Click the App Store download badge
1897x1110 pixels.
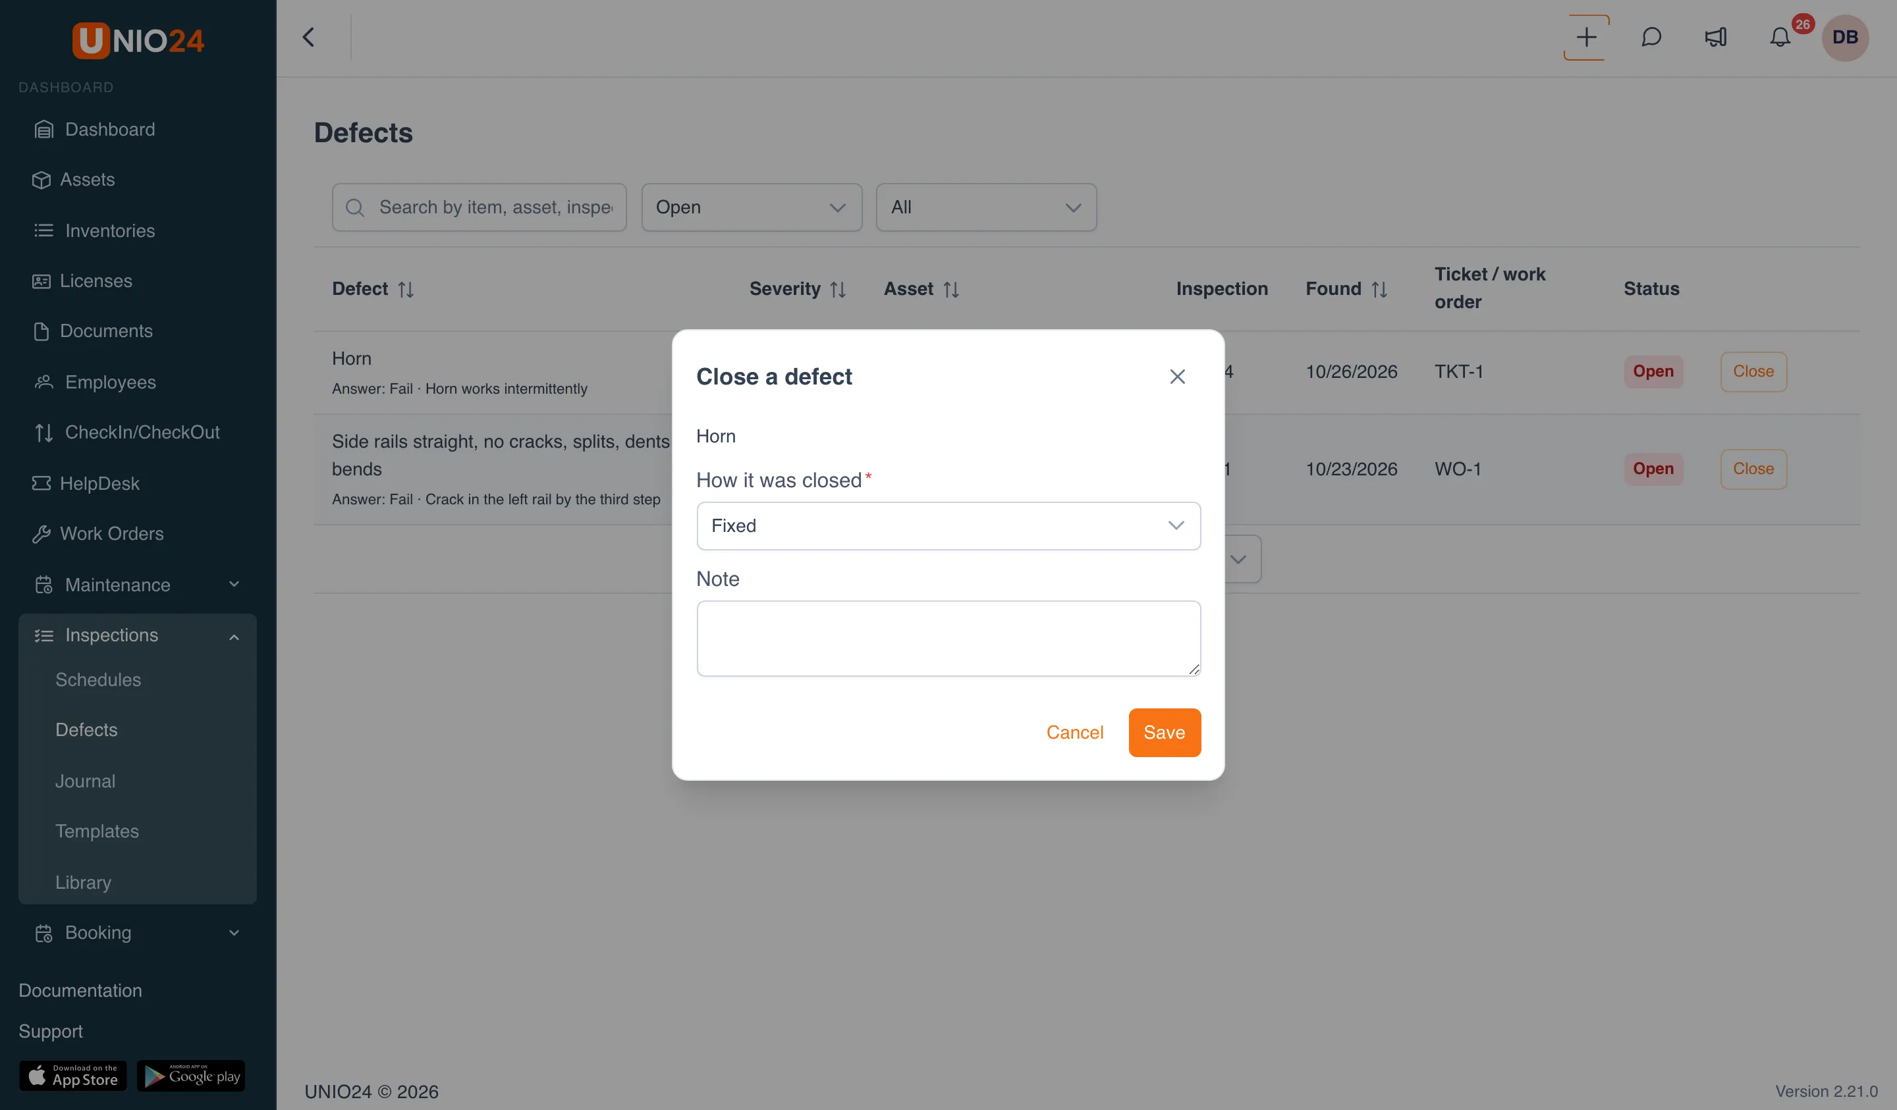(73, 1076)
